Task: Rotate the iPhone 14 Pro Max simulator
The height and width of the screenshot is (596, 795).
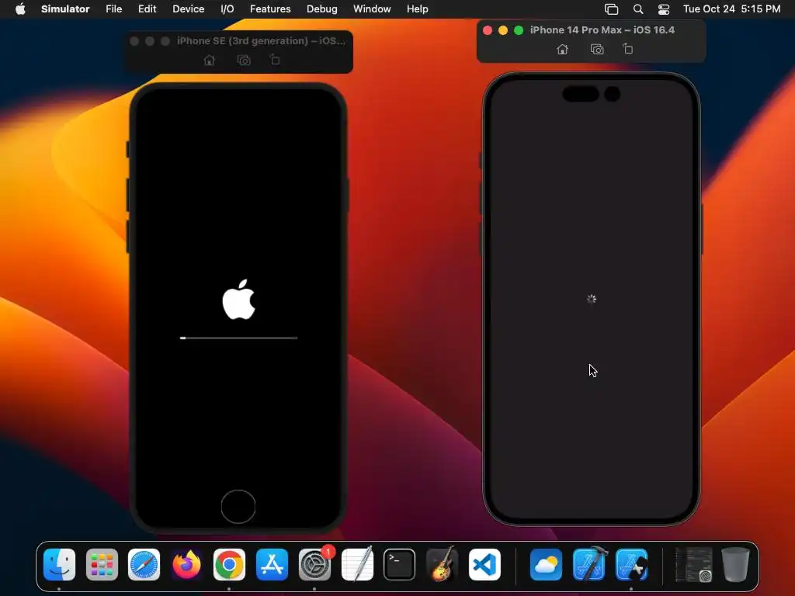Action: click(x=627, y=49)
